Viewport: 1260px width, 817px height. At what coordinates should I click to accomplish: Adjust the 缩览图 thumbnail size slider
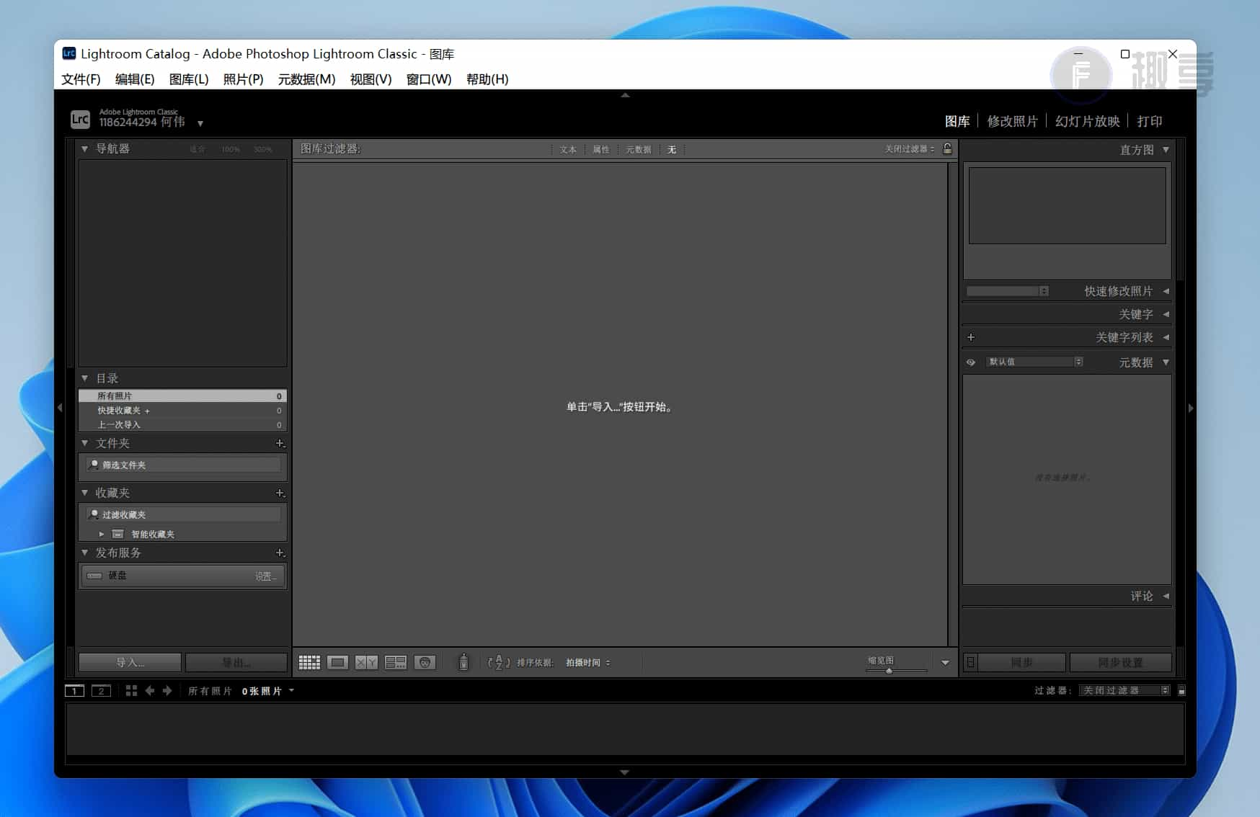pos(889,671)
